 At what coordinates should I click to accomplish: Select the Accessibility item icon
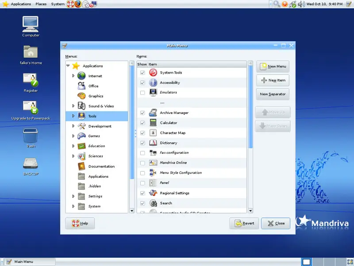[153, 82]
